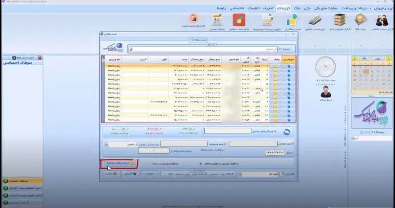Click the POS card reader toolbar icon
Viewport: 395px width, 208px height.
tap(316, 22)
